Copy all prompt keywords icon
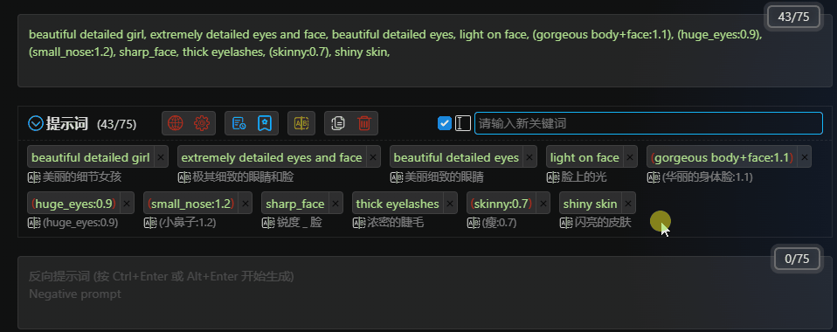Viewport: 837px width, 332px height. tap(338, 123)
